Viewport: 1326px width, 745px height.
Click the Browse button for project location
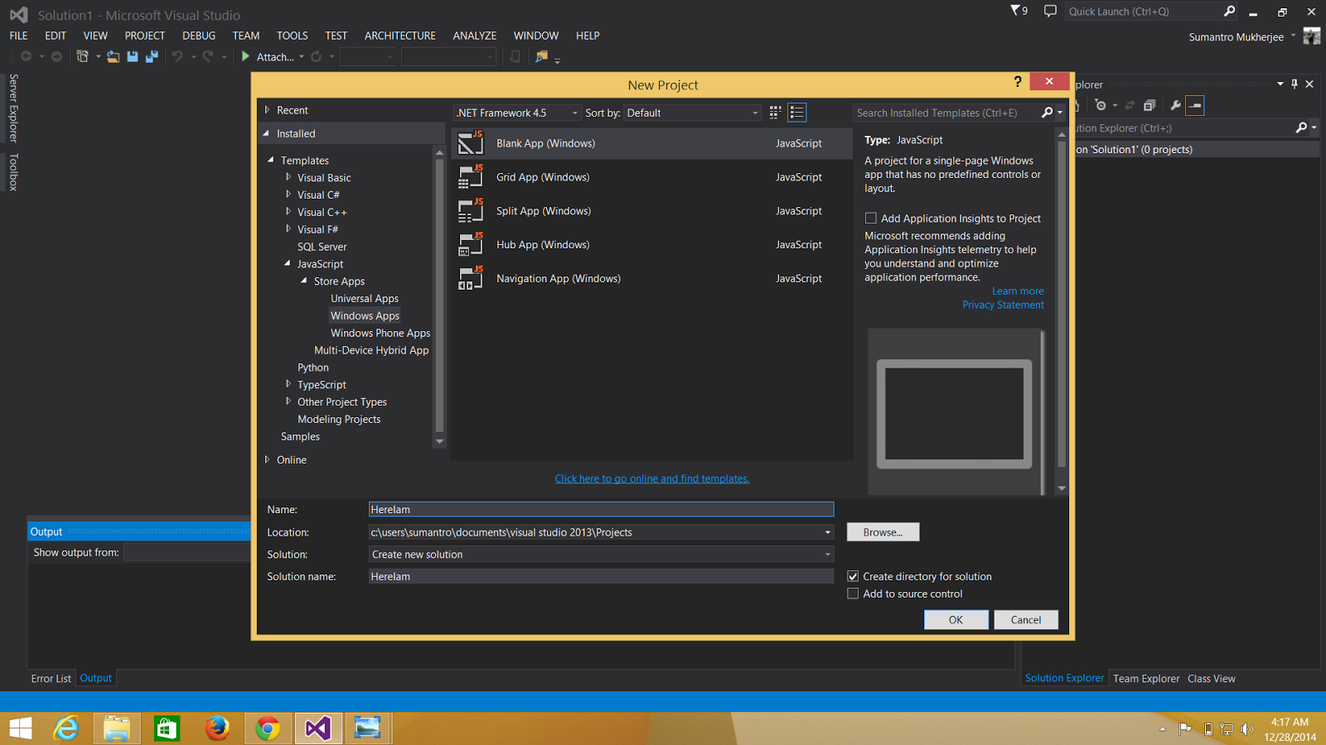coord(882,531)
